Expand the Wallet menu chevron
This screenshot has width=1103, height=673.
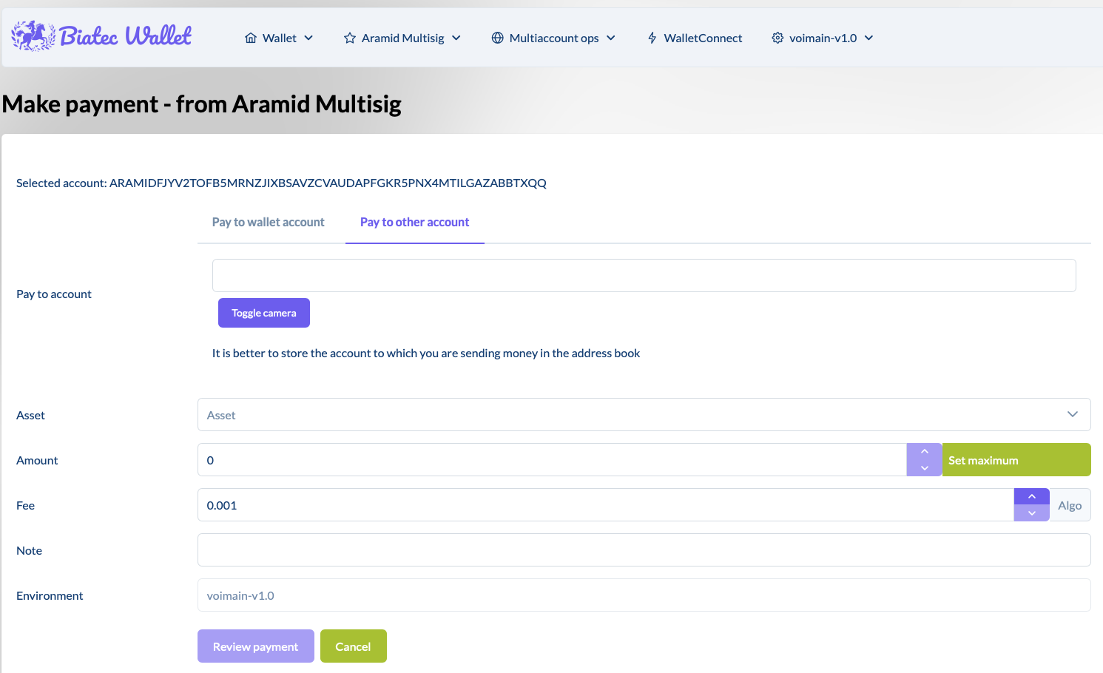(x=308, y=38)
